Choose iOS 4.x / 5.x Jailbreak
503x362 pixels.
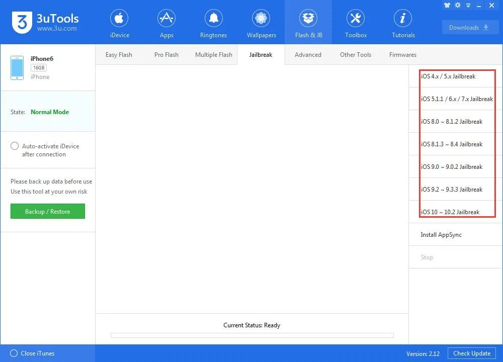click(456, 76)
